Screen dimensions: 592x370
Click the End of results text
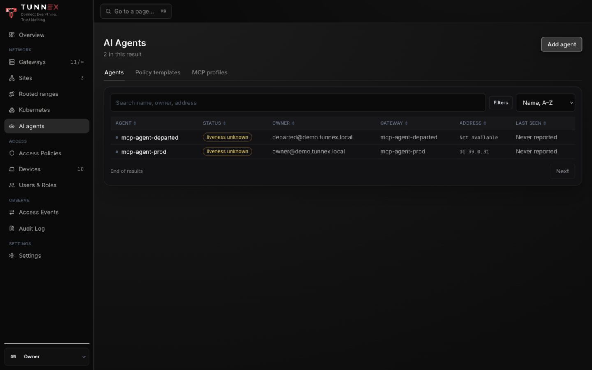tap(127, 171)
